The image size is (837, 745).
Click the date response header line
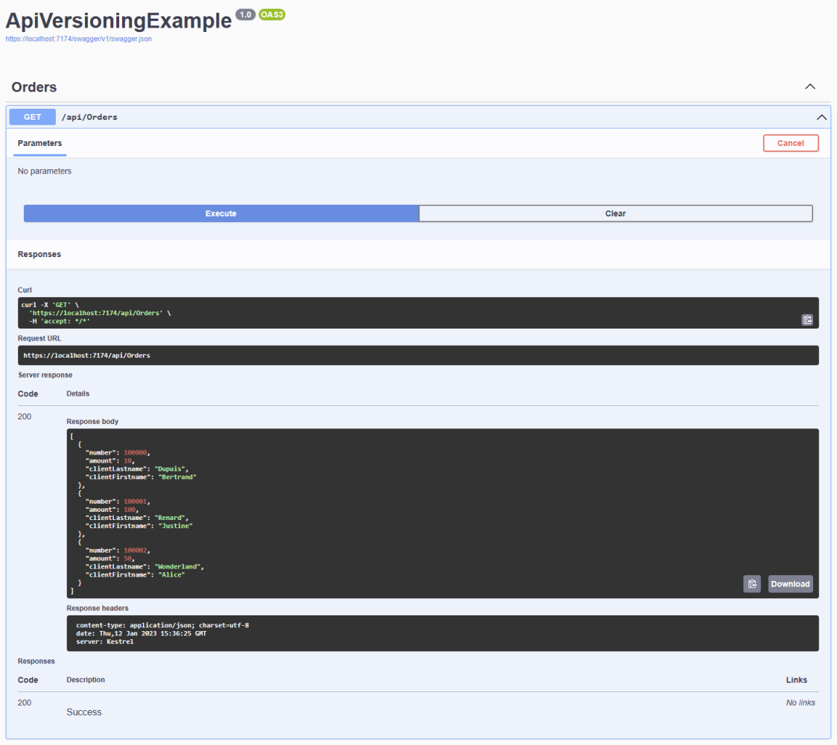141,633
